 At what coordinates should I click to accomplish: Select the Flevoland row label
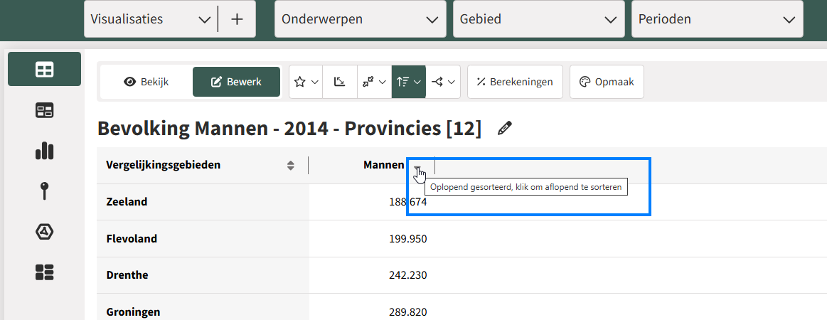pyautogui.click(x=132, y=238)
